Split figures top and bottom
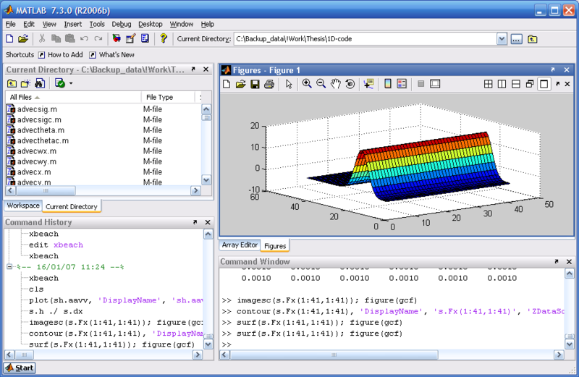579x377 pixels. [x=516, y=84]
